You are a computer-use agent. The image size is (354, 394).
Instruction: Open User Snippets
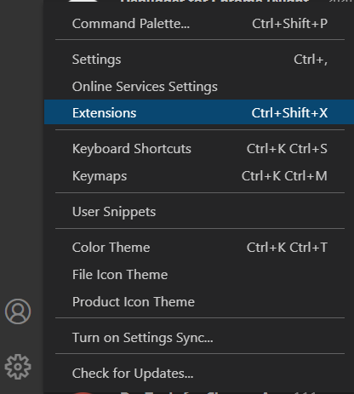tap(200, 212)
